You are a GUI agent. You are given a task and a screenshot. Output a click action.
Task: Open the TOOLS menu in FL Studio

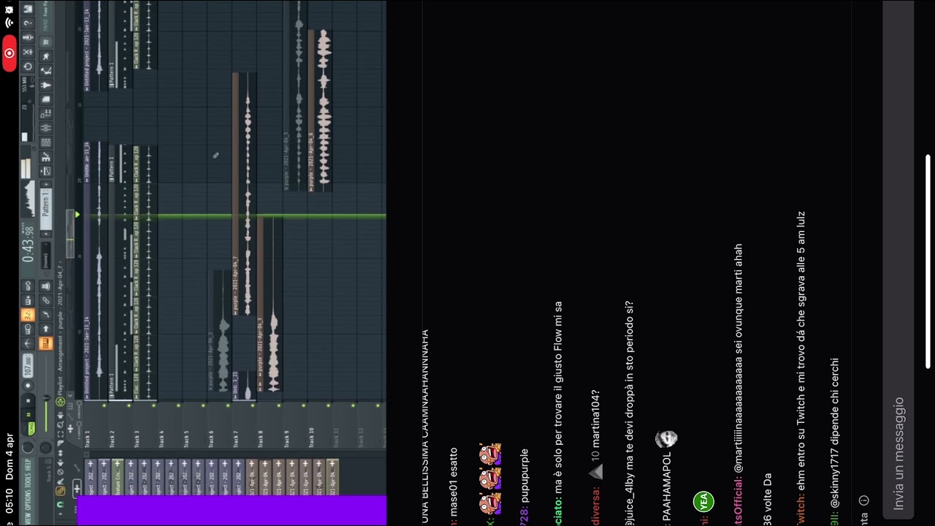point(27,481)
